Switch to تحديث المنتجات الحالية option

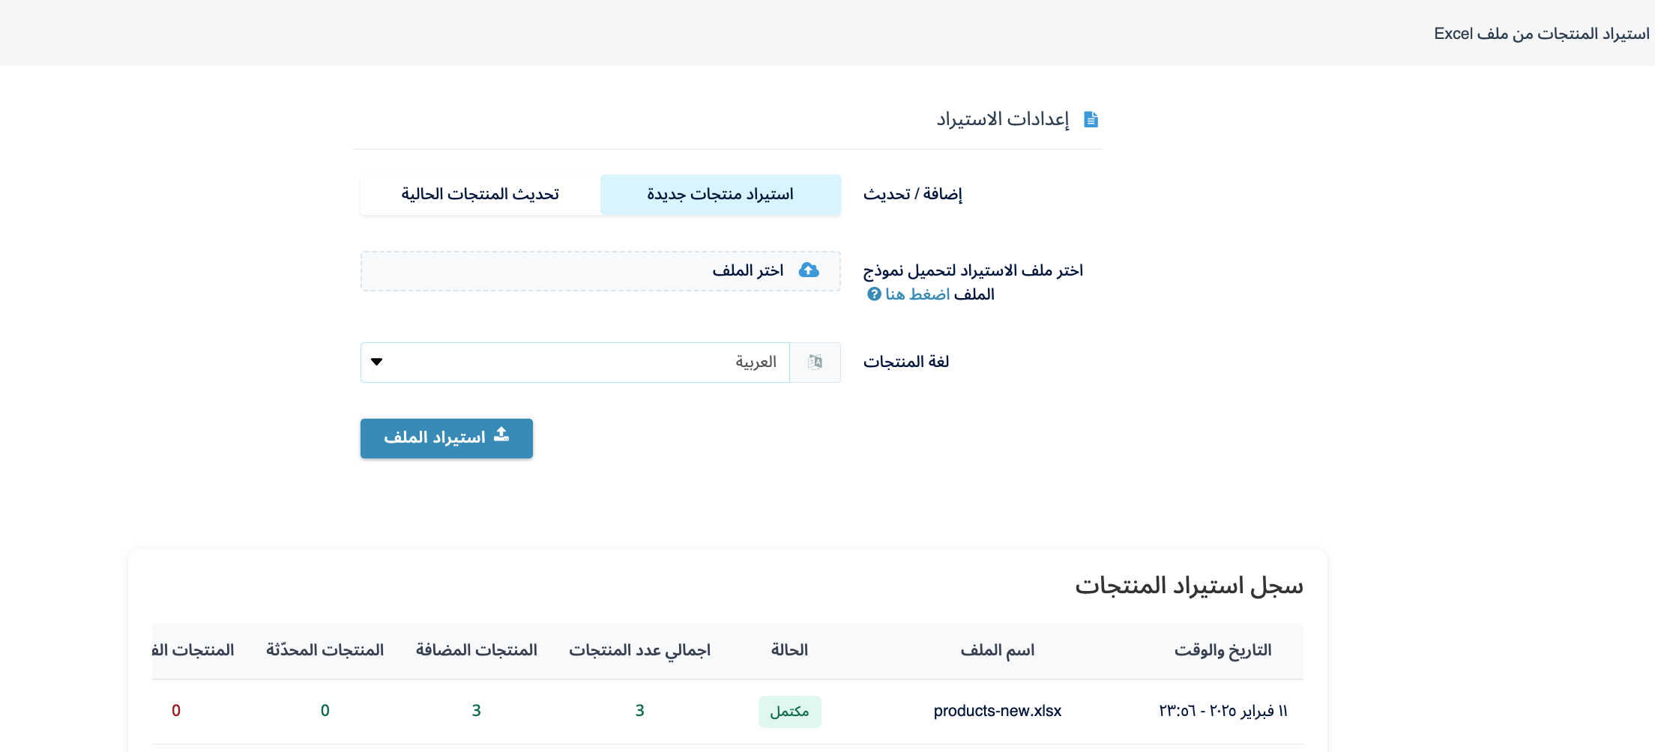click(480, 195)
